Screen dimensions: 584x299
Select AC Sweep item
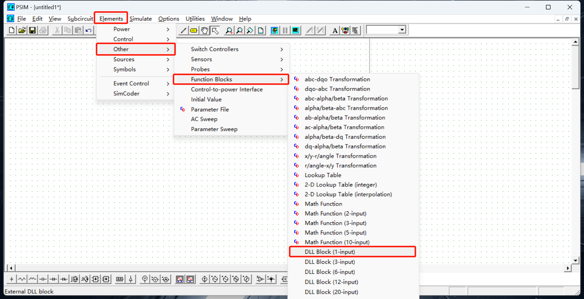pos(231,119)
